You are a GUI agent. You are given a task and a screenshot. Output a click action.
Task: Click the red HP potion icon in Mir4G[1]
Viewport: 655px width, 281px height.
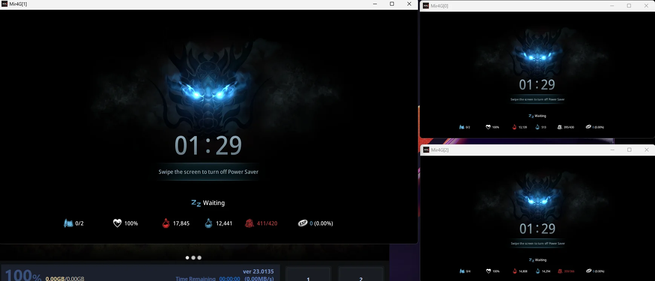pos(166,223)
